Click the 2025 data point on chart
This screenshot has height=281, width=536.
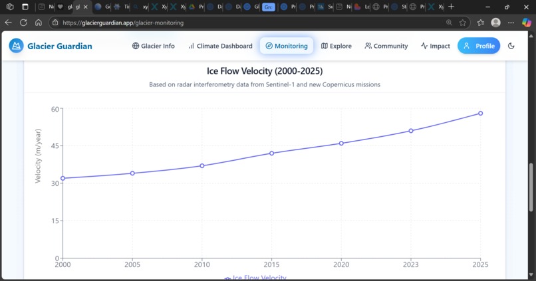[x=480, y=114]
